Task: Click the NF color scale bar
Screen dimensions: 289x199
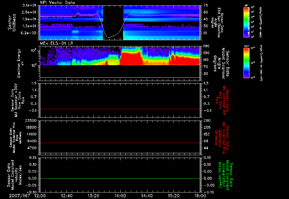Action: tap(247, 22)
